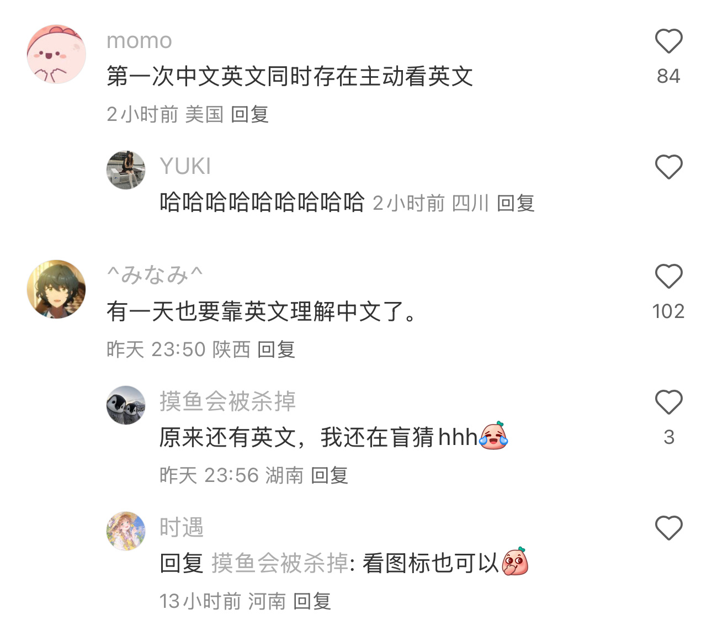This screenshot has height=636, width=712.
Task: View ^みなみ^'s anime avatar
Action: [x=56, y=289]
